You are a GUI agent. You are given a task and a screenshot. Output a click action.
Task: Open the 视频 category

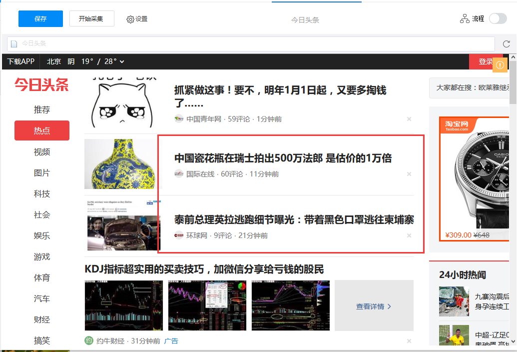point(42,152)
